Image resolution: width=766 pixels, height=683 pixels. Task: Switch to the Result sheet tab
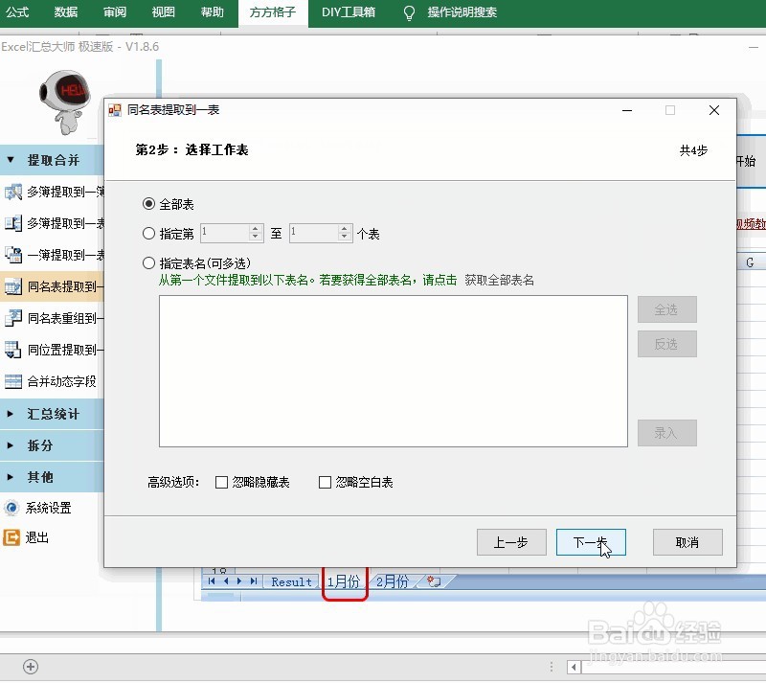292,581
